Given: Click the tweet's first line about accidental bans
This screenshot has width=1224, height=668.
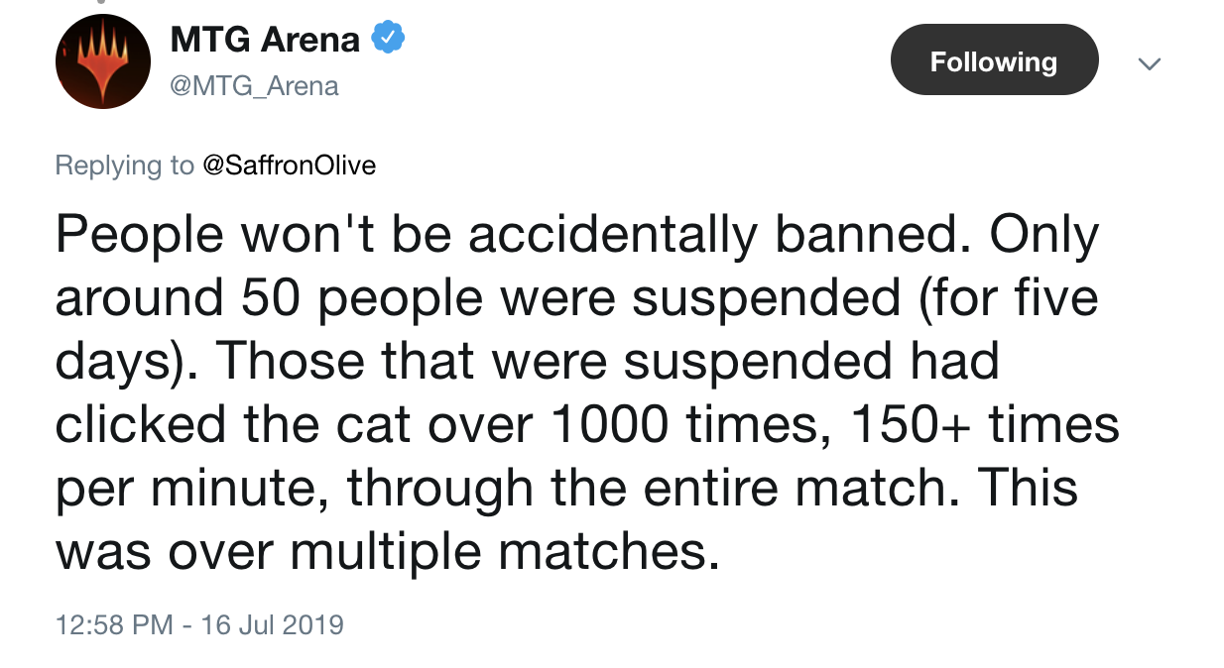Looking at the screenshot, I should [x=577, y=236].
